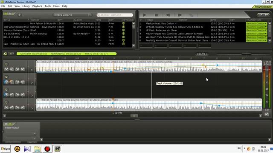This screenshot has height=153, width=273.
Task: Turn the master volume knob below level meter
Action: click(267, 114)
